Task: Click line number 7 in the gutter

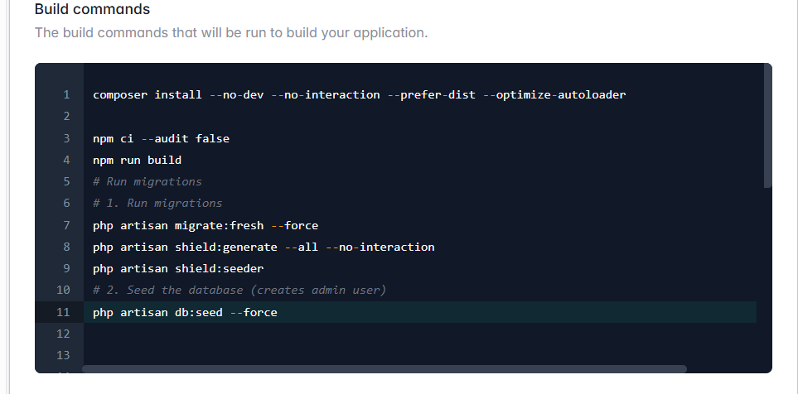Action: coord(66,225)
